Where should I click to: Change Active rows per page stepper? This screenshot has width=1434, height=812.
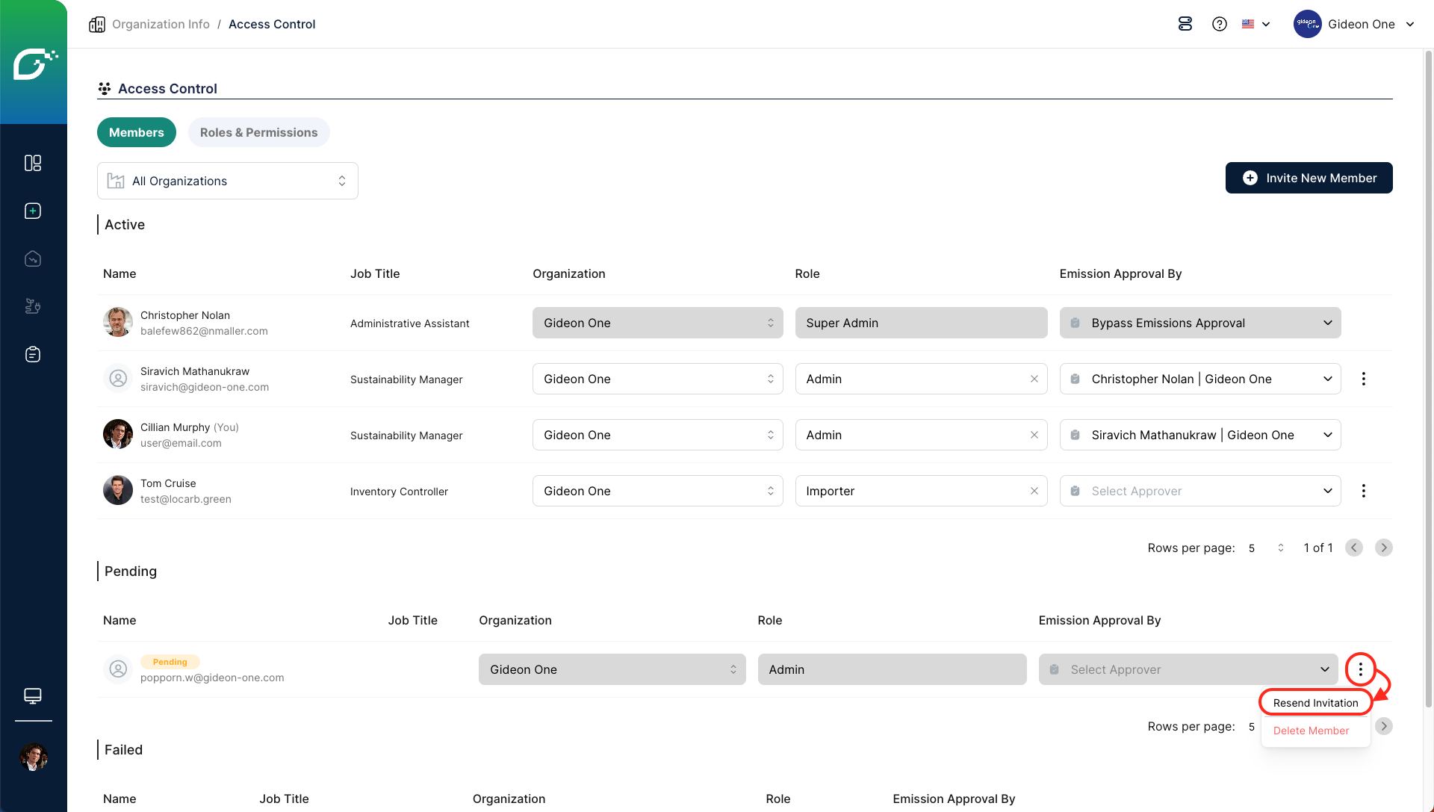coord(1280,548)
